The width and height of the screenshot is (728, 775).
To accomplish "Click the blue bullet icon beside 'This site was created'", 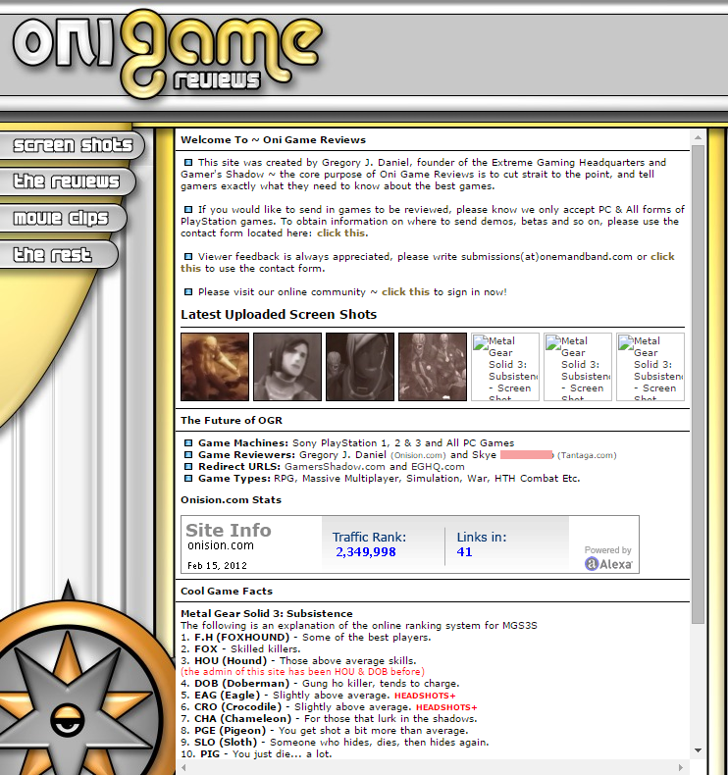I will 188,162.
